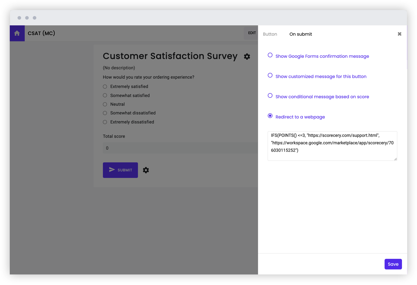Click the Save button
The height and width of the screenshot is (285, 417).
tap(393, 264)
